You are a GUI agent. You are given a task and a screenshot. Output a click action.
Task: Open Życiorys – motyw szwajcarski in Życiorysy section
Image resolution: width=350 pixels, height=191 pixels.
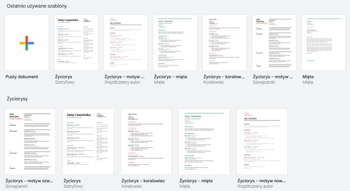30,142
